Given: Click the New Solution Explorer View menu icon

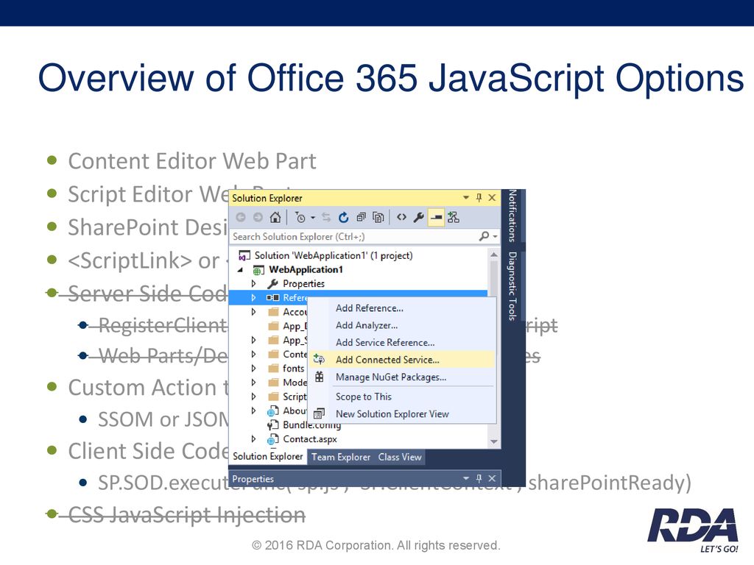Looking at the screenshot, I should click(x=319, y=413).
